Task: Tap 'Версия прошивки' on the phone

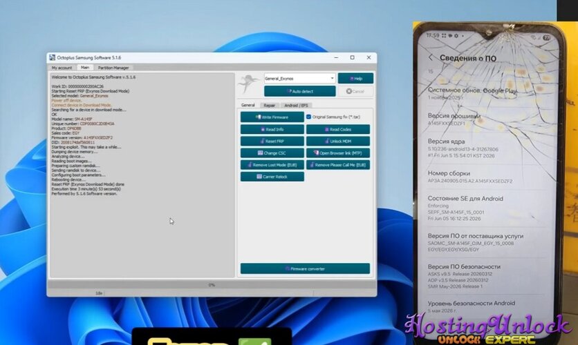Action: (x=454, y=115)
